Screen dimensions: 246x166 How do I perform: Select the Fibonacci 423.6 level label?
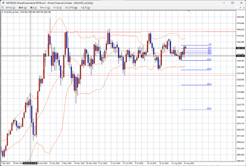[x=209, y=109]
